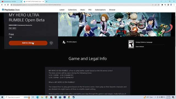This screenshot has width=176, height=99.
Task: Go forward in browser history
Action: [x=5, y=5]
